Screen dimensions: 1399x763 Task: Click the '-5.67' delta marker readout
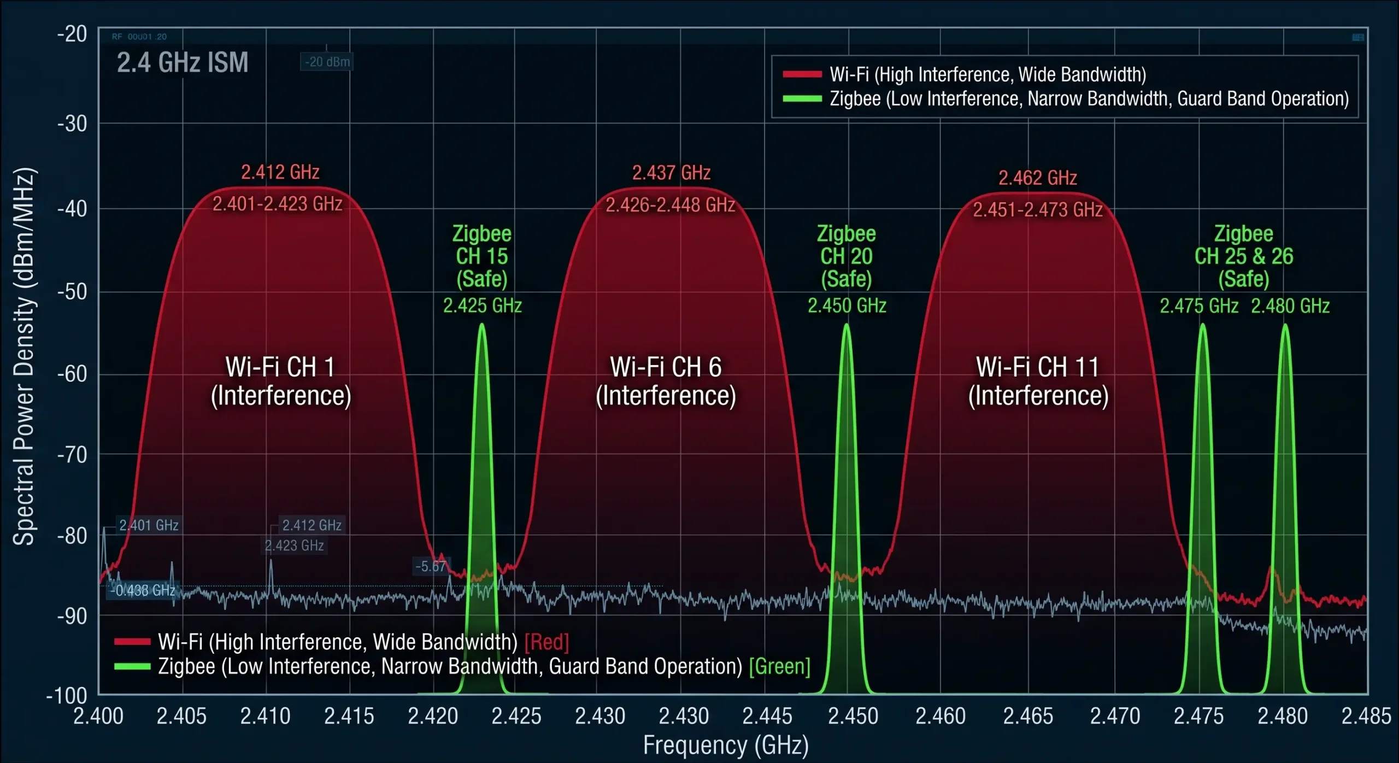[431, 566]
